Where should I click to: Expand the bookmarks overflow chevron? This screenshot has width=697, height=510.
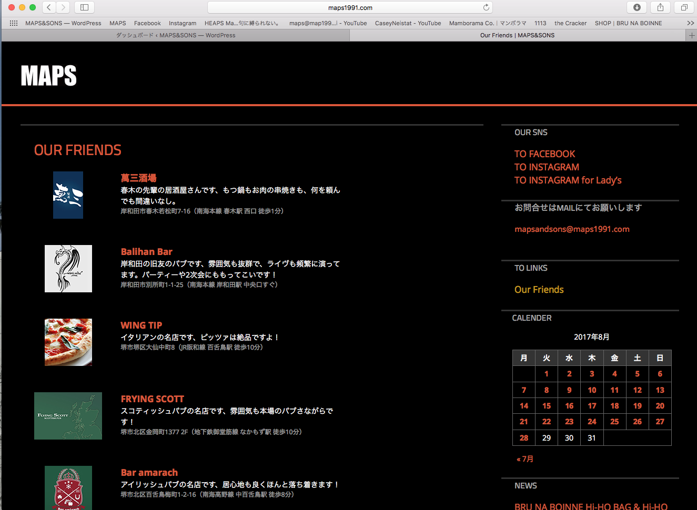[690, 23]
